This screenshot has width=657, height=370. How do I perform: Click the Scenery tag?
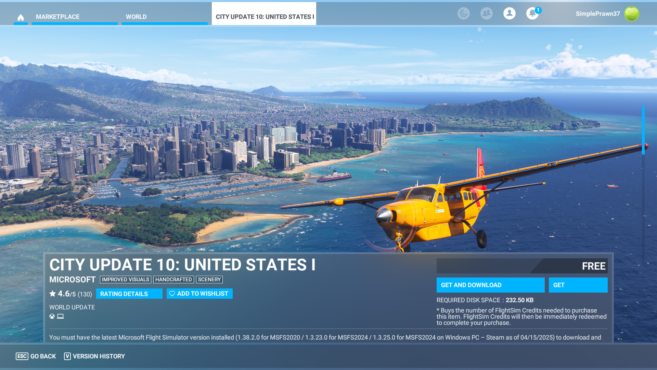coord(209,280)
